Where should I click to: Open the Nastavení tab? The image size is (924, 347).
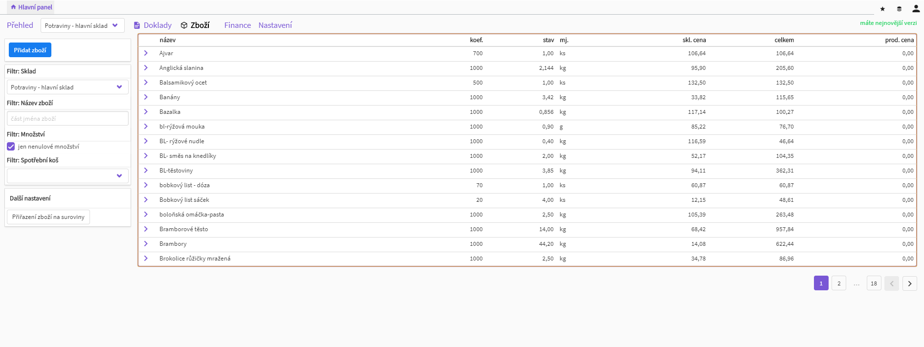tap(275, 25)
